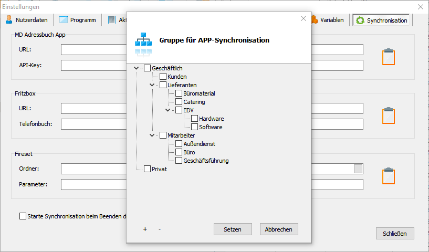The width and height of the screenshot is (429, 252).
Task: Click the Fritzbox clipboard paste icon
Action: [x=388, y=115]
